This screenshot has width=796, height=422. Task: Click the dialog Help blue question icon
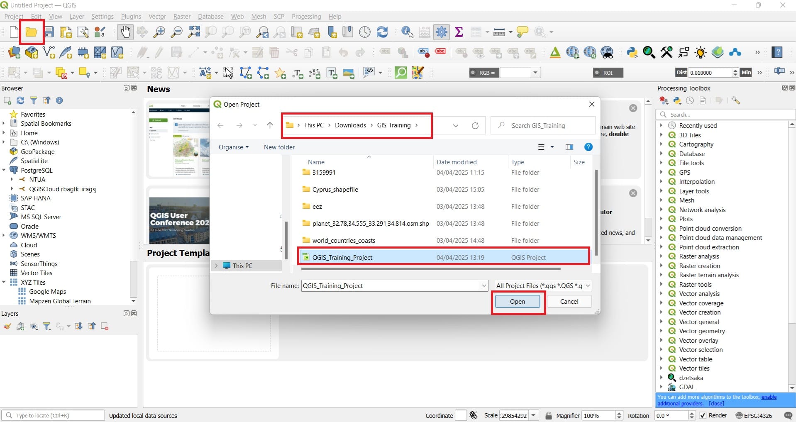click(x=588, y=147)
